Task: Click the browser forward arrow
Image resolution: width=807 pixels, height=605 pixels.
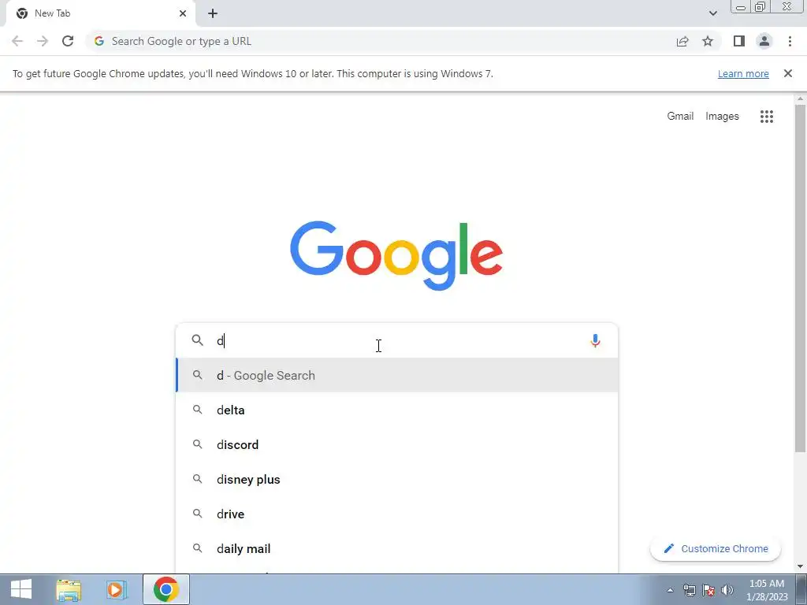Action: [43, 41]
